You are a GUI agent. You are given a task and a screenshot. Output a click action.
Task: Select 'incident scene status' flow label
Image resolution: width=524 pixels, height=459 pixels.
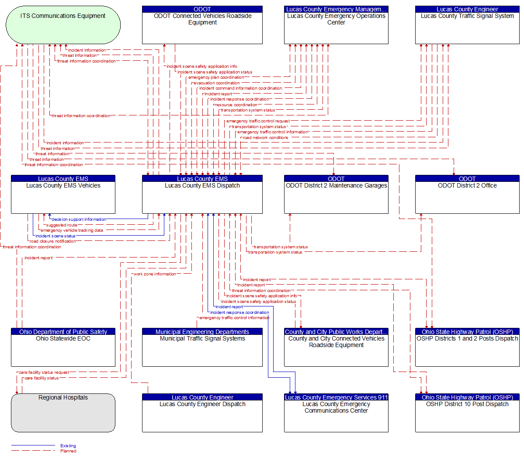click(x=56, y=236)
